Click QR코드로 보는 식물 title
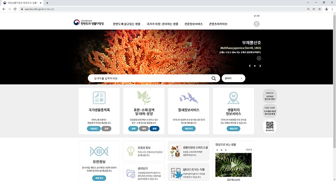 pos(194,170)
